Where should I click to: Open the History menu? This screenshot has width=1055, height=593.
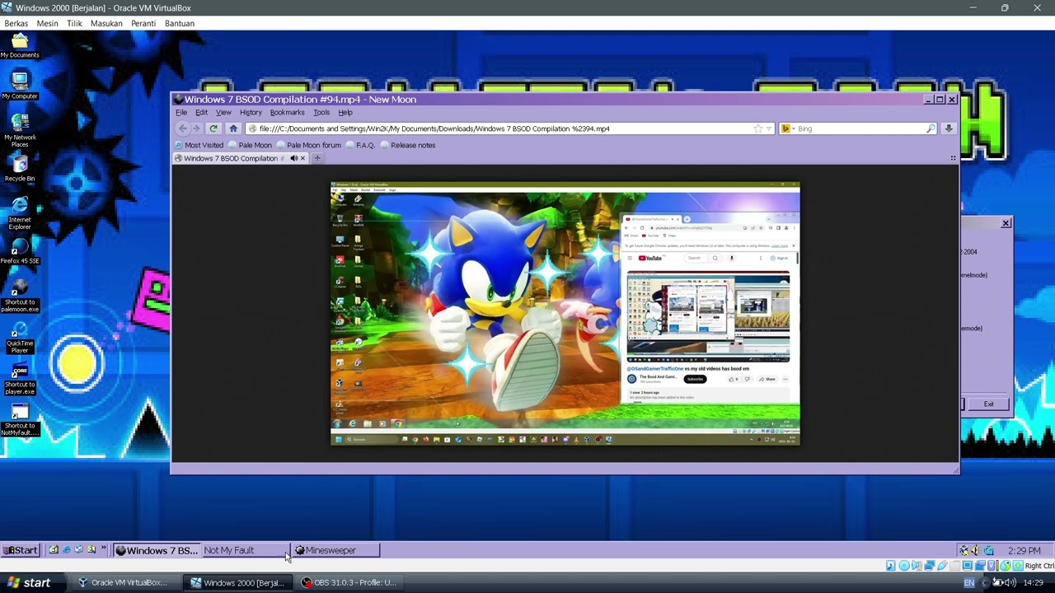(x=251, y=113)
